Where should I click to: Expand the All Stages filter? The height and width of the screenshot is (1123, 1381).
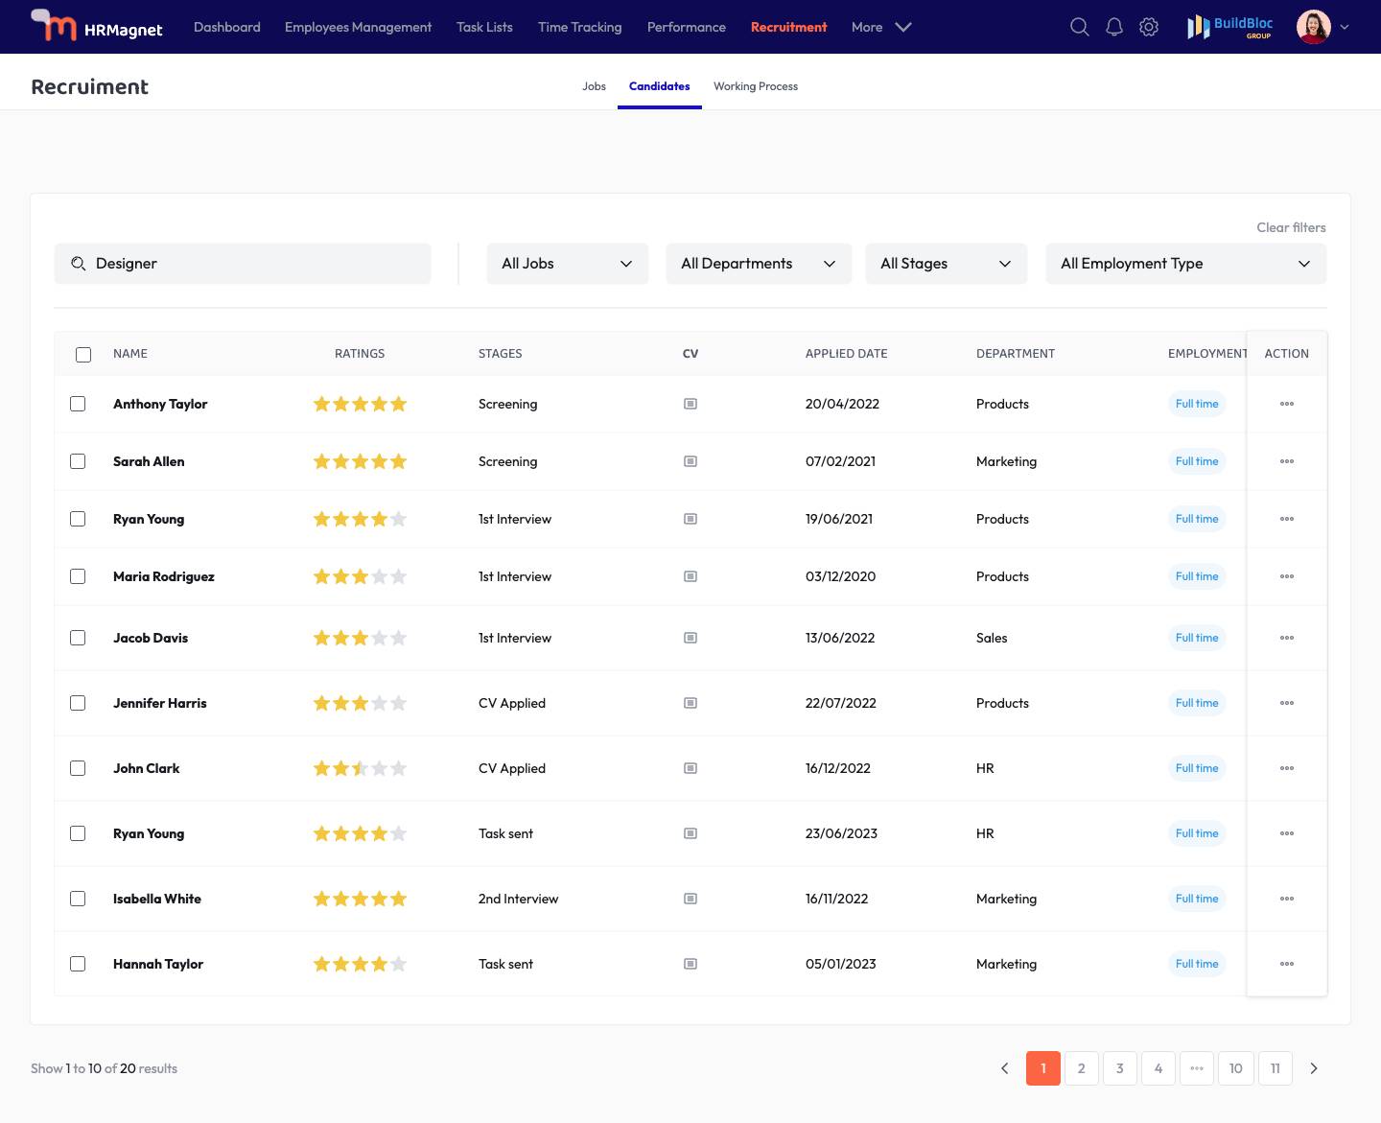point(947,264)
